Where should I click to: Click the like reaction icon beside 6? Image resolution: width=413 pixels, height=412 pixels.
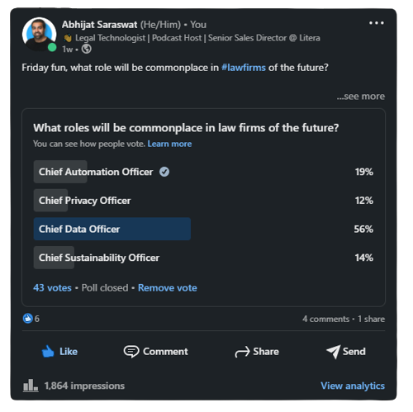(x=27, y=319)
